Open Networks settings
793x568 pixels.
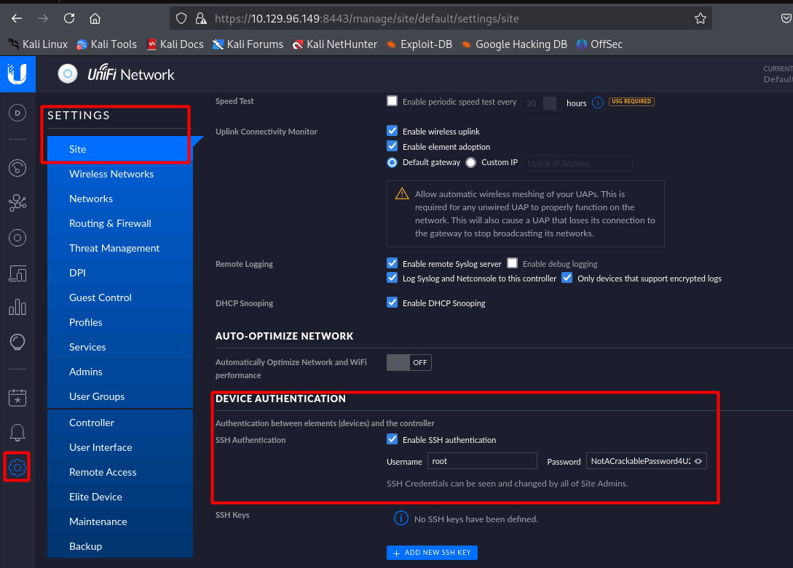click(x=120, y=199)
